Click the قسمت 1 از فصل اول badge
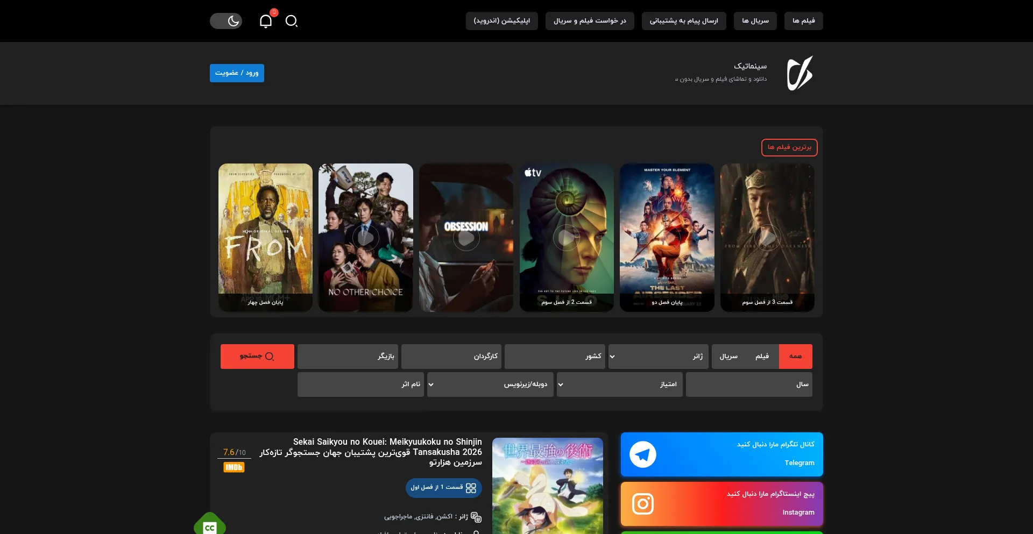This screenshot has height=534, width=1033. tap(444, 488)
